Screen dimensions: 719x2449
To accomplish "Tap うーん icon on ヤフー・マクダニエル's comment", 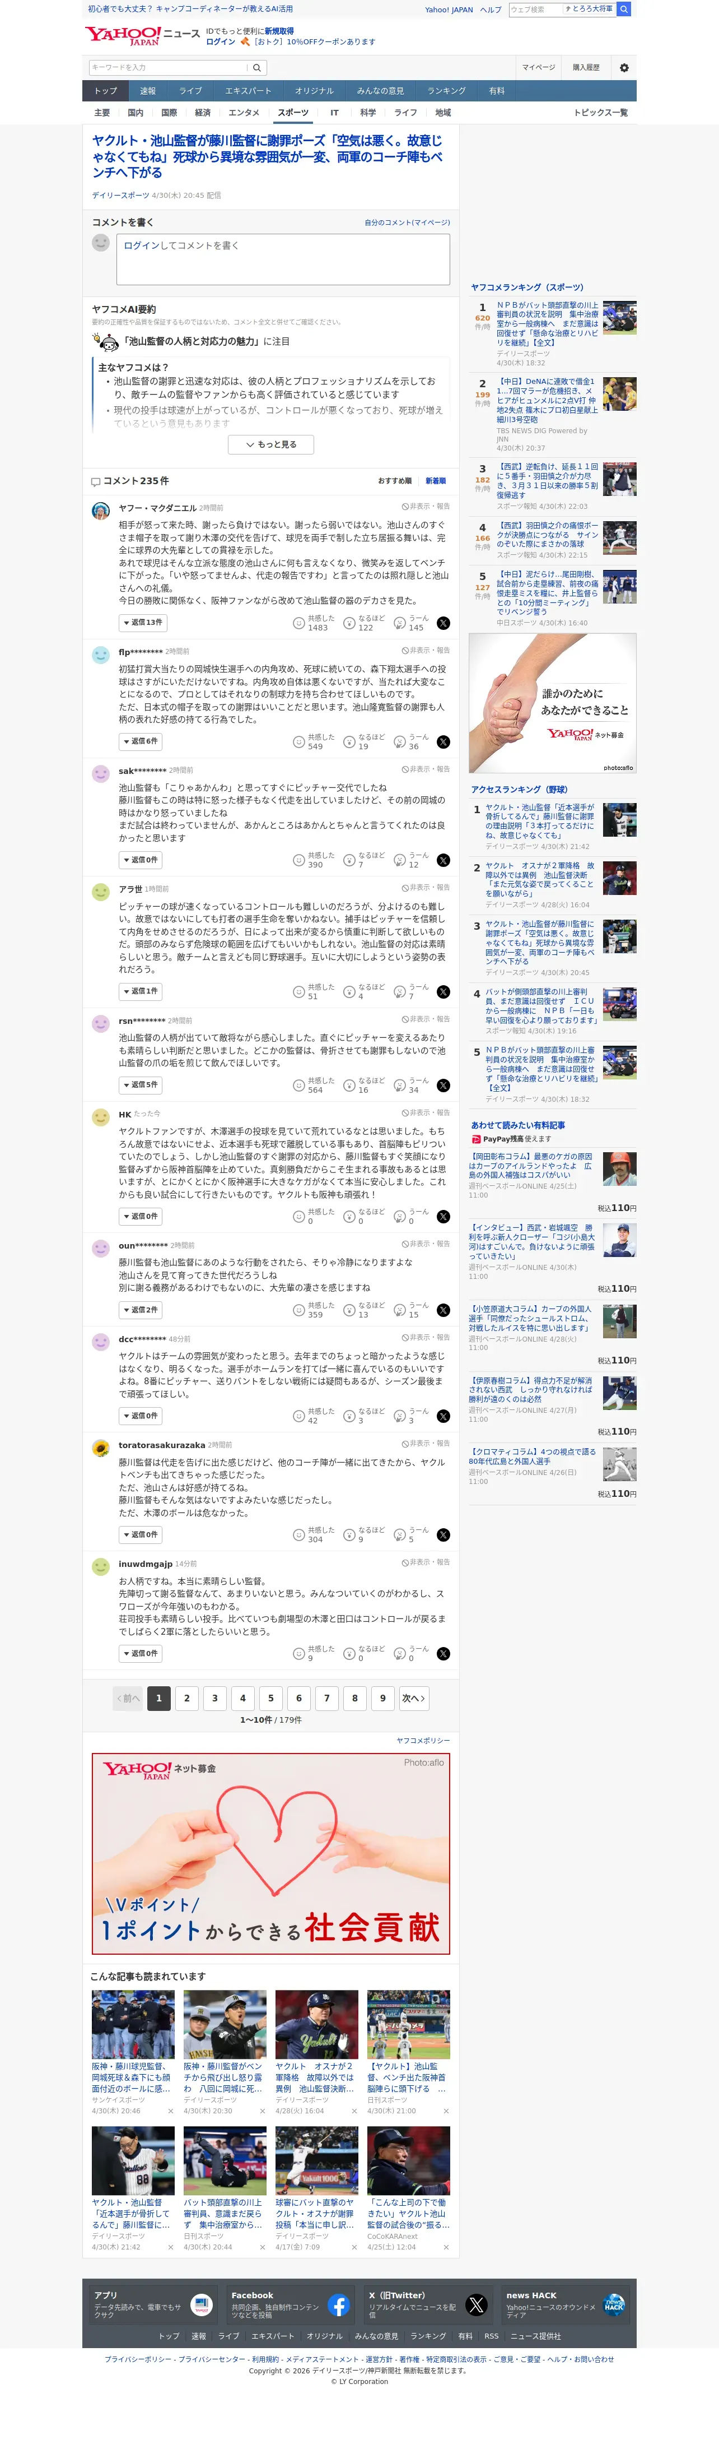I will click(x=400, y=624).
